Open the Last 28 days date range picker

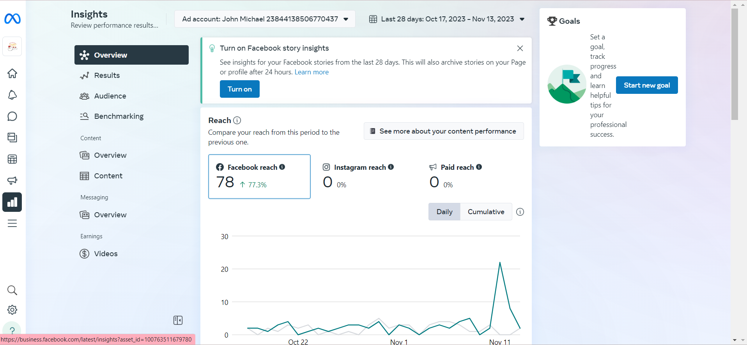point(447,19)
